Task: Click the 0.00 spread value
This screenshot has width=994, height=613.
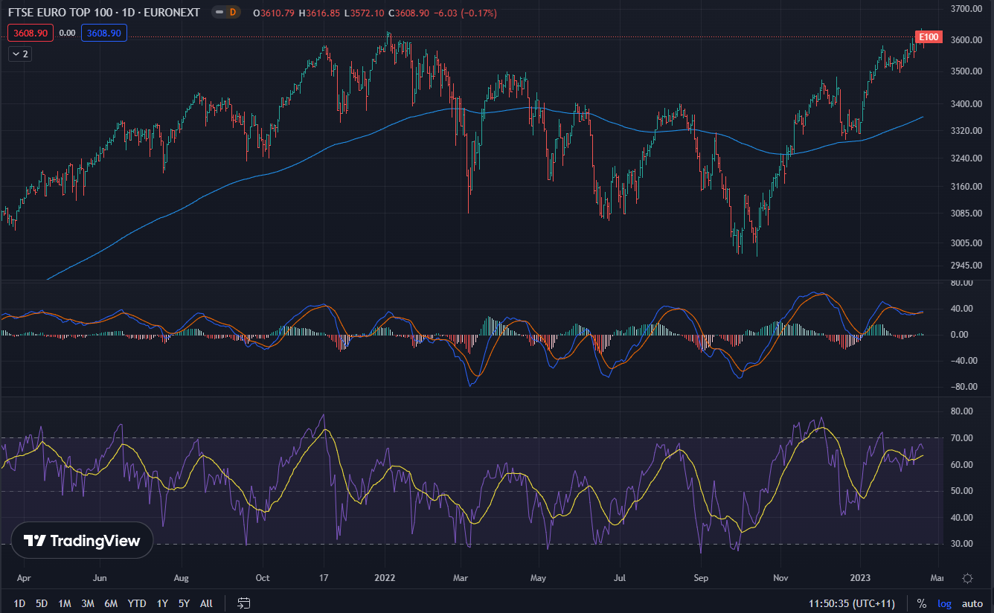Action: pyautogui.click(x=68, y=33)
